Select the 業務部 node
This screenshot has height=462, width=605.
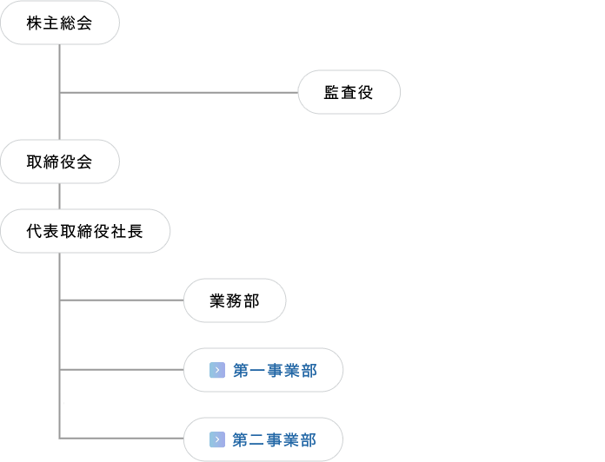tap(235, 300)
